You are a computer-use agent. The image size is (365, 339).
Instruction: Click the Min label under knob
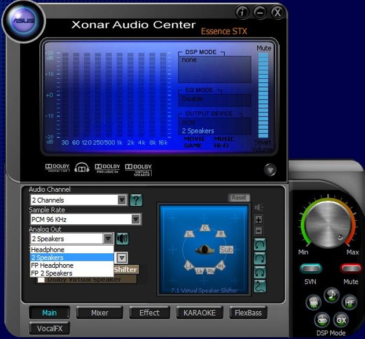click(x=303, y=252)
